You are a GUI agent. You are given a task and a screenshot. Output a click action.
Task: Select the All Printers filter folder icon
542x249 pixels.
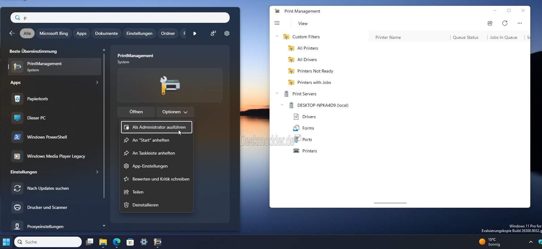(291, 48)
